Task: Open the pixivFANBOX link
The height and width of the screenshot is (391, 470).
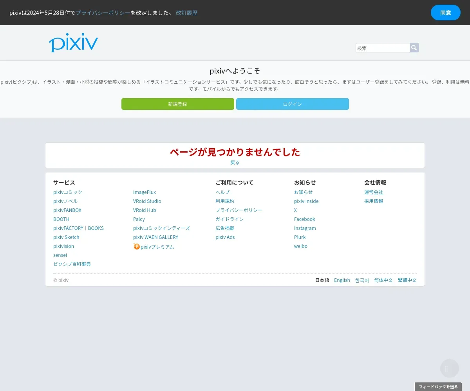Action: (67, 210)
